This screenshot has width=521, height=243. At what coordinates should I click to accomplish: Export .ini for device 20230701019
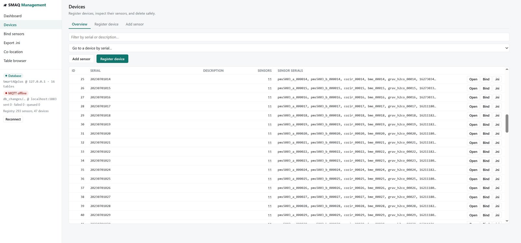click(497, 125)
